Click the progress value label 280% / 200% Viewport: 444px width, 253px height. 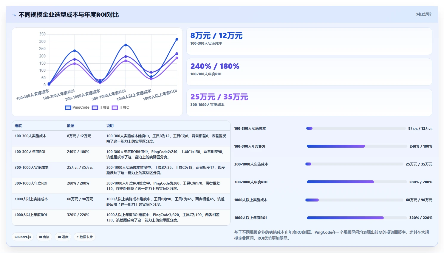click(x=421, y=182)
